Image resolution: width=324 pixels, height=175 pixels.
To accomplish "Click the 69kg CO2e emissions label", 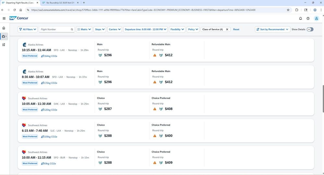I will [49, 164].
